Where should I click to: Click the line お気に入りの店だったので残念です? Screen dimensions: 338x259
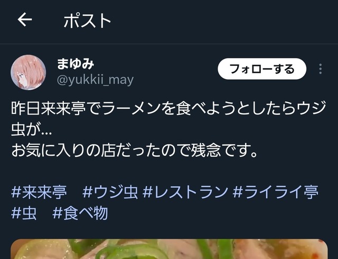[x=135, y=150]
